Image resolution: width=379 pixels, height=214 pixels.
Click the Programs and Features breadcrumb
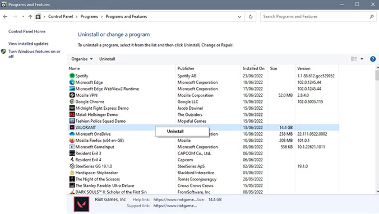point(126,16)
